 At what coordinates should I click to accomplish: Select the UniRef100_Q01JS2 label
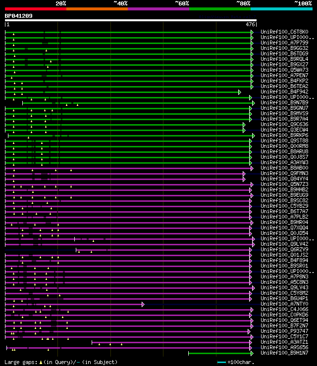click(284, 255)
